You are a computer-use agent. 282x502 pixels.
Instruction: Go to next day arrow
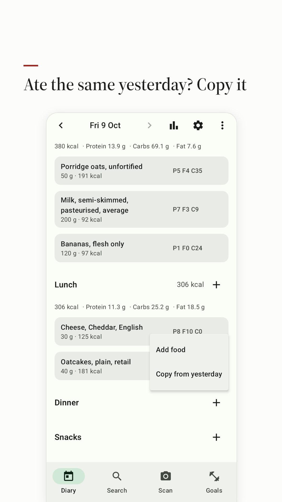pyautogui.click(x=150, y=125)
